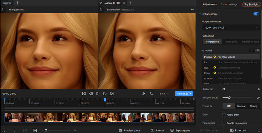Adjust the Add noise slider
Image resolution: width=262 pixels, height=133 pixels.
(224, 89)
